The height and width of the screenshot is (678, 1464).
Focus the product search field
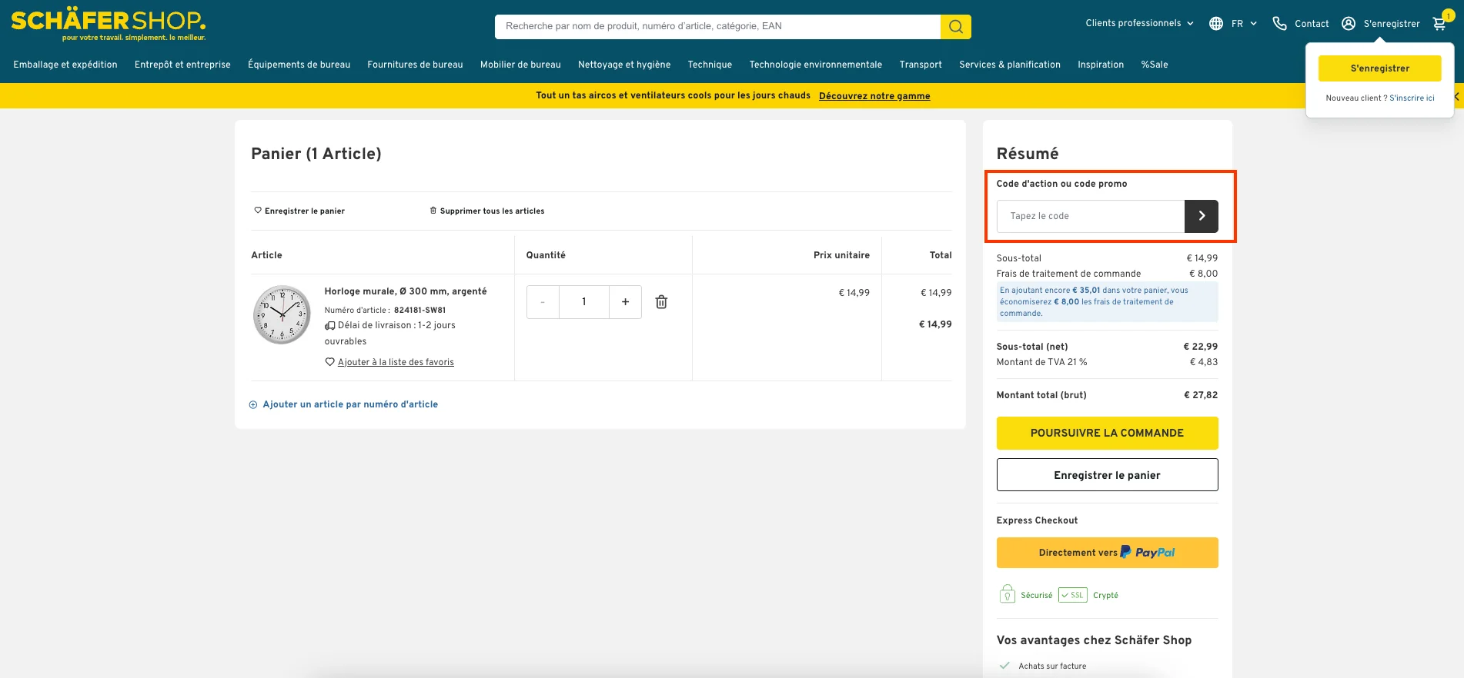717,26
